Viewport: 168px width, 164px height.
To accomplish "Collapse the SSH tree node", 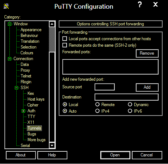I will 17,88.
